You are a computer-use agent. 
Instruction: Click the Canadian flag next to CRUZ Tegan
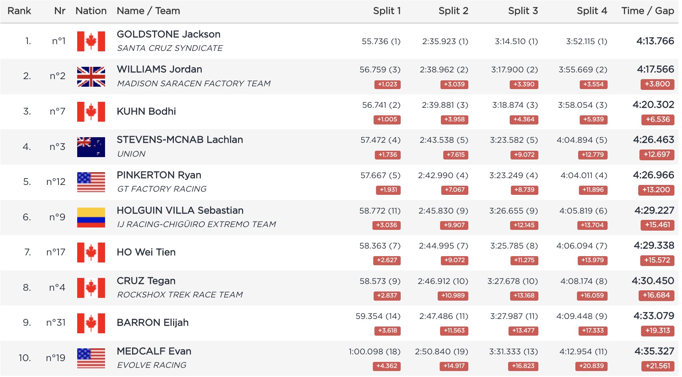(91, 288)
